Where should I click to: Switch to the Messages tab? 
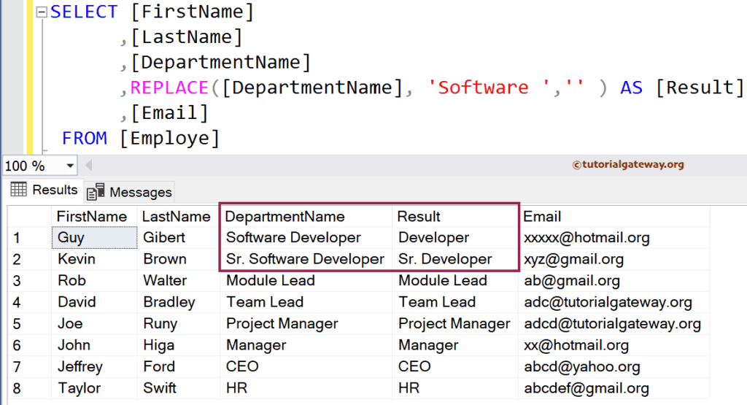(x=130, y=191)
